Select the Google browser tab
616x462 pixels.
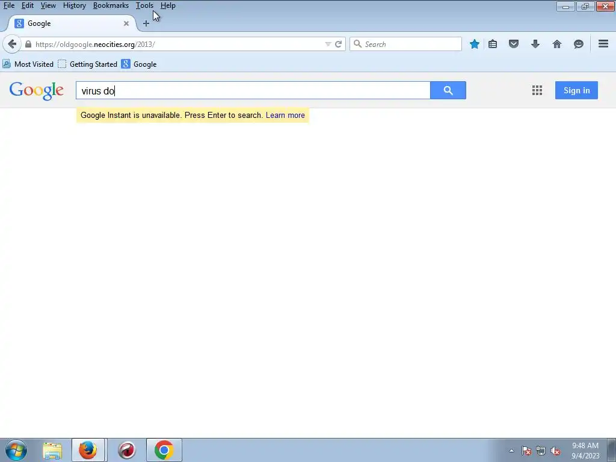[72, 23]
